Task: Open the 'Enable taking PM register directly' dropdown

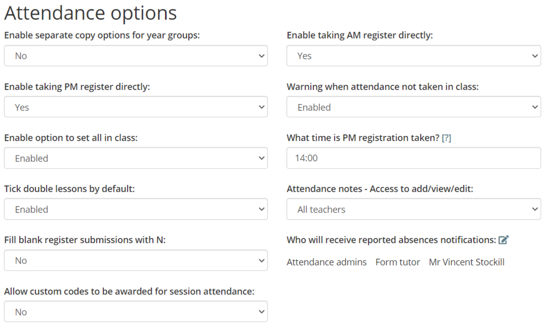Action: point(135,107)
